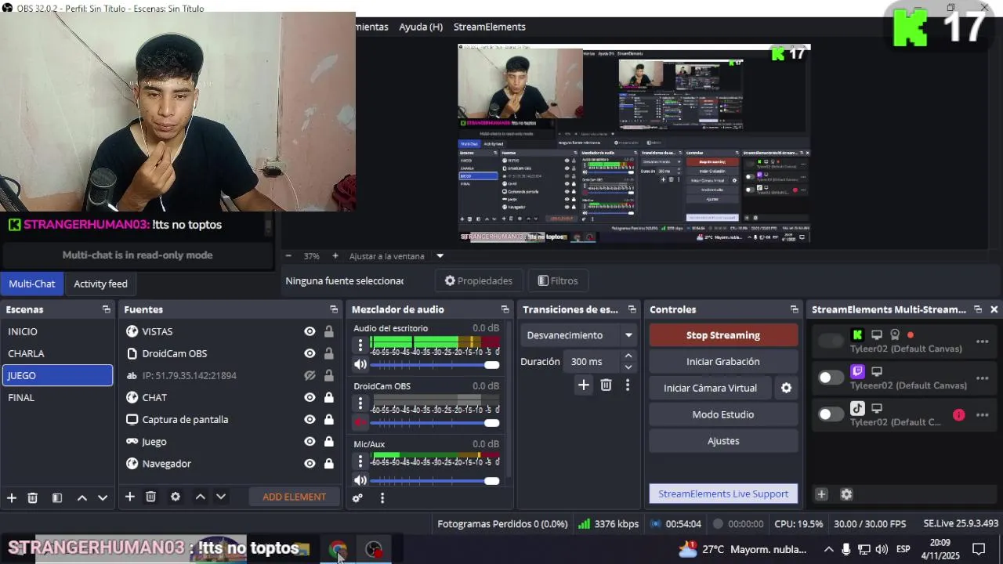
Task: Add a new scene with the plus icon
Action: tap(12, 497)
